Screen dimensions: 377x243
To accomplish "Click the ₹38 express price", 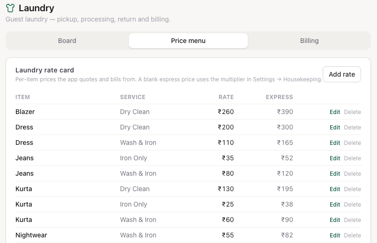I will (x=287, y=204).
